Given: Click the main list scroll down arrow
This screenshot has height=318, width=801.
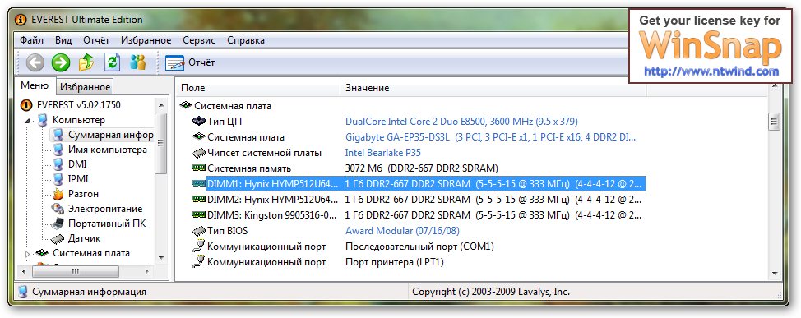Looking at the screenshot, I should (775, 274).
